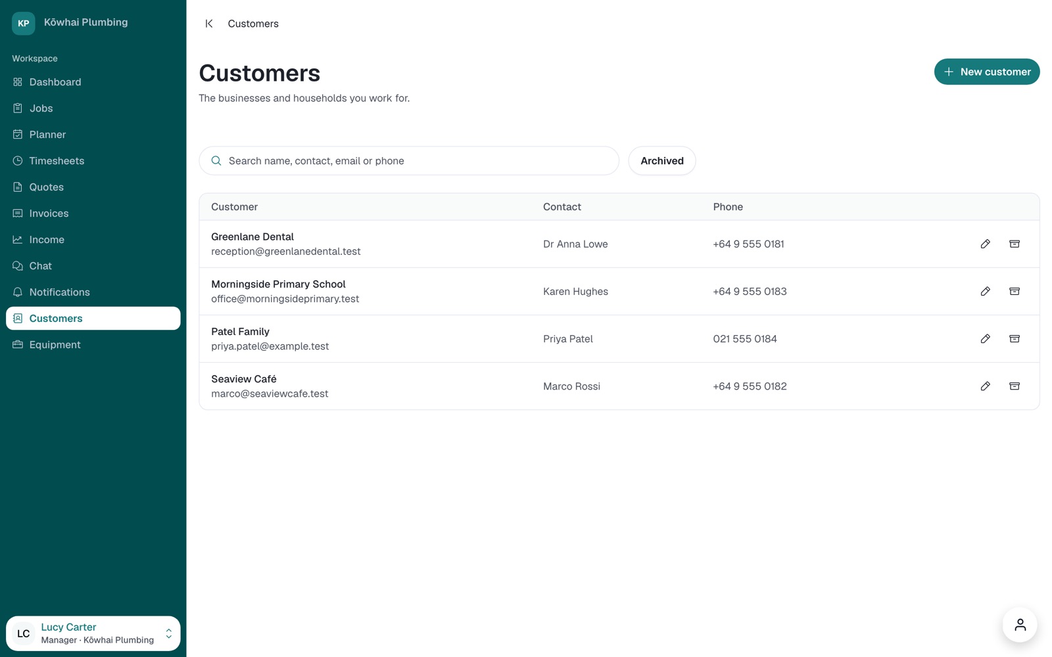The height and width of the screenshot is (657, 1052).
Task: Open Quotes section
Action: [x=93, y=187]
